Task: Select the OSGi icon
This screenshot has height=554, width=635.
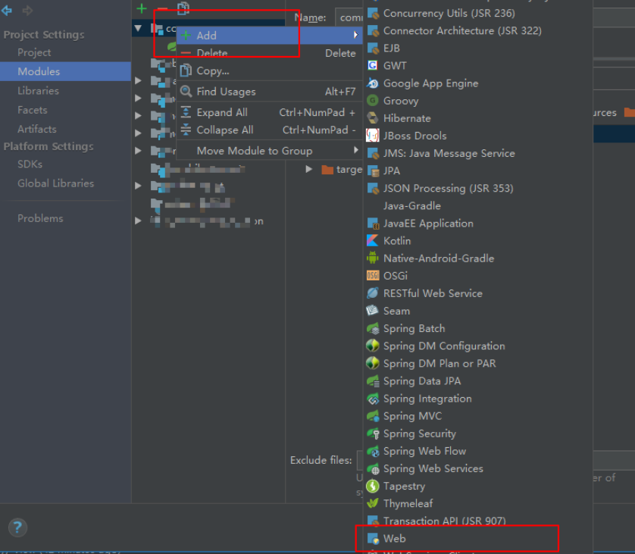Action: coord(373,275)
